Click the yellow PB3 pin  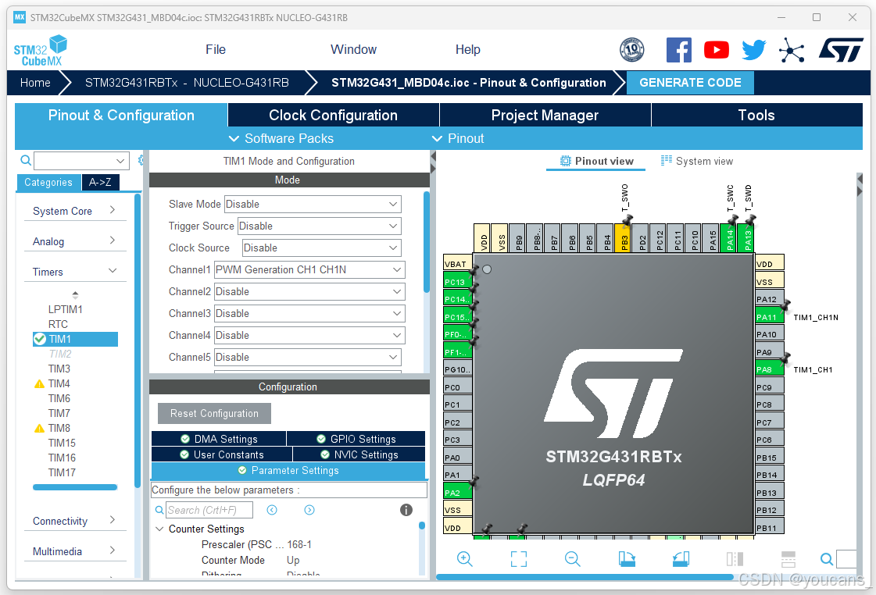623,238
